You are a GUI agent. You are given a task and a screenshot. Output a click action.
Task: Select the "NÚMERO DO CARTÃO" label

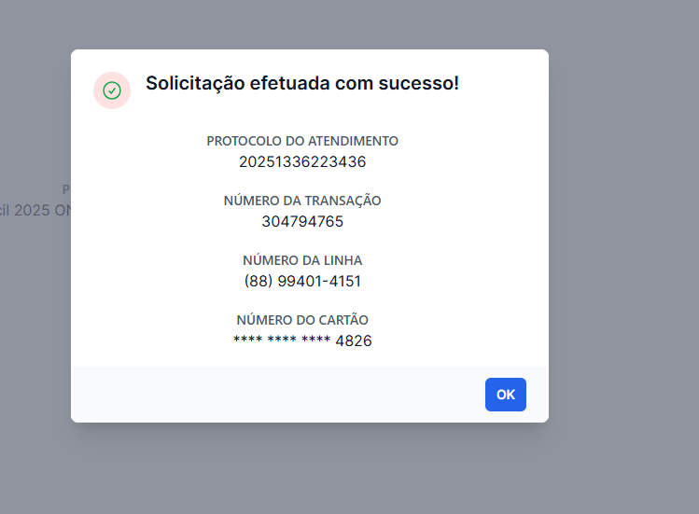pyautogui.click(x=302, y=320)
